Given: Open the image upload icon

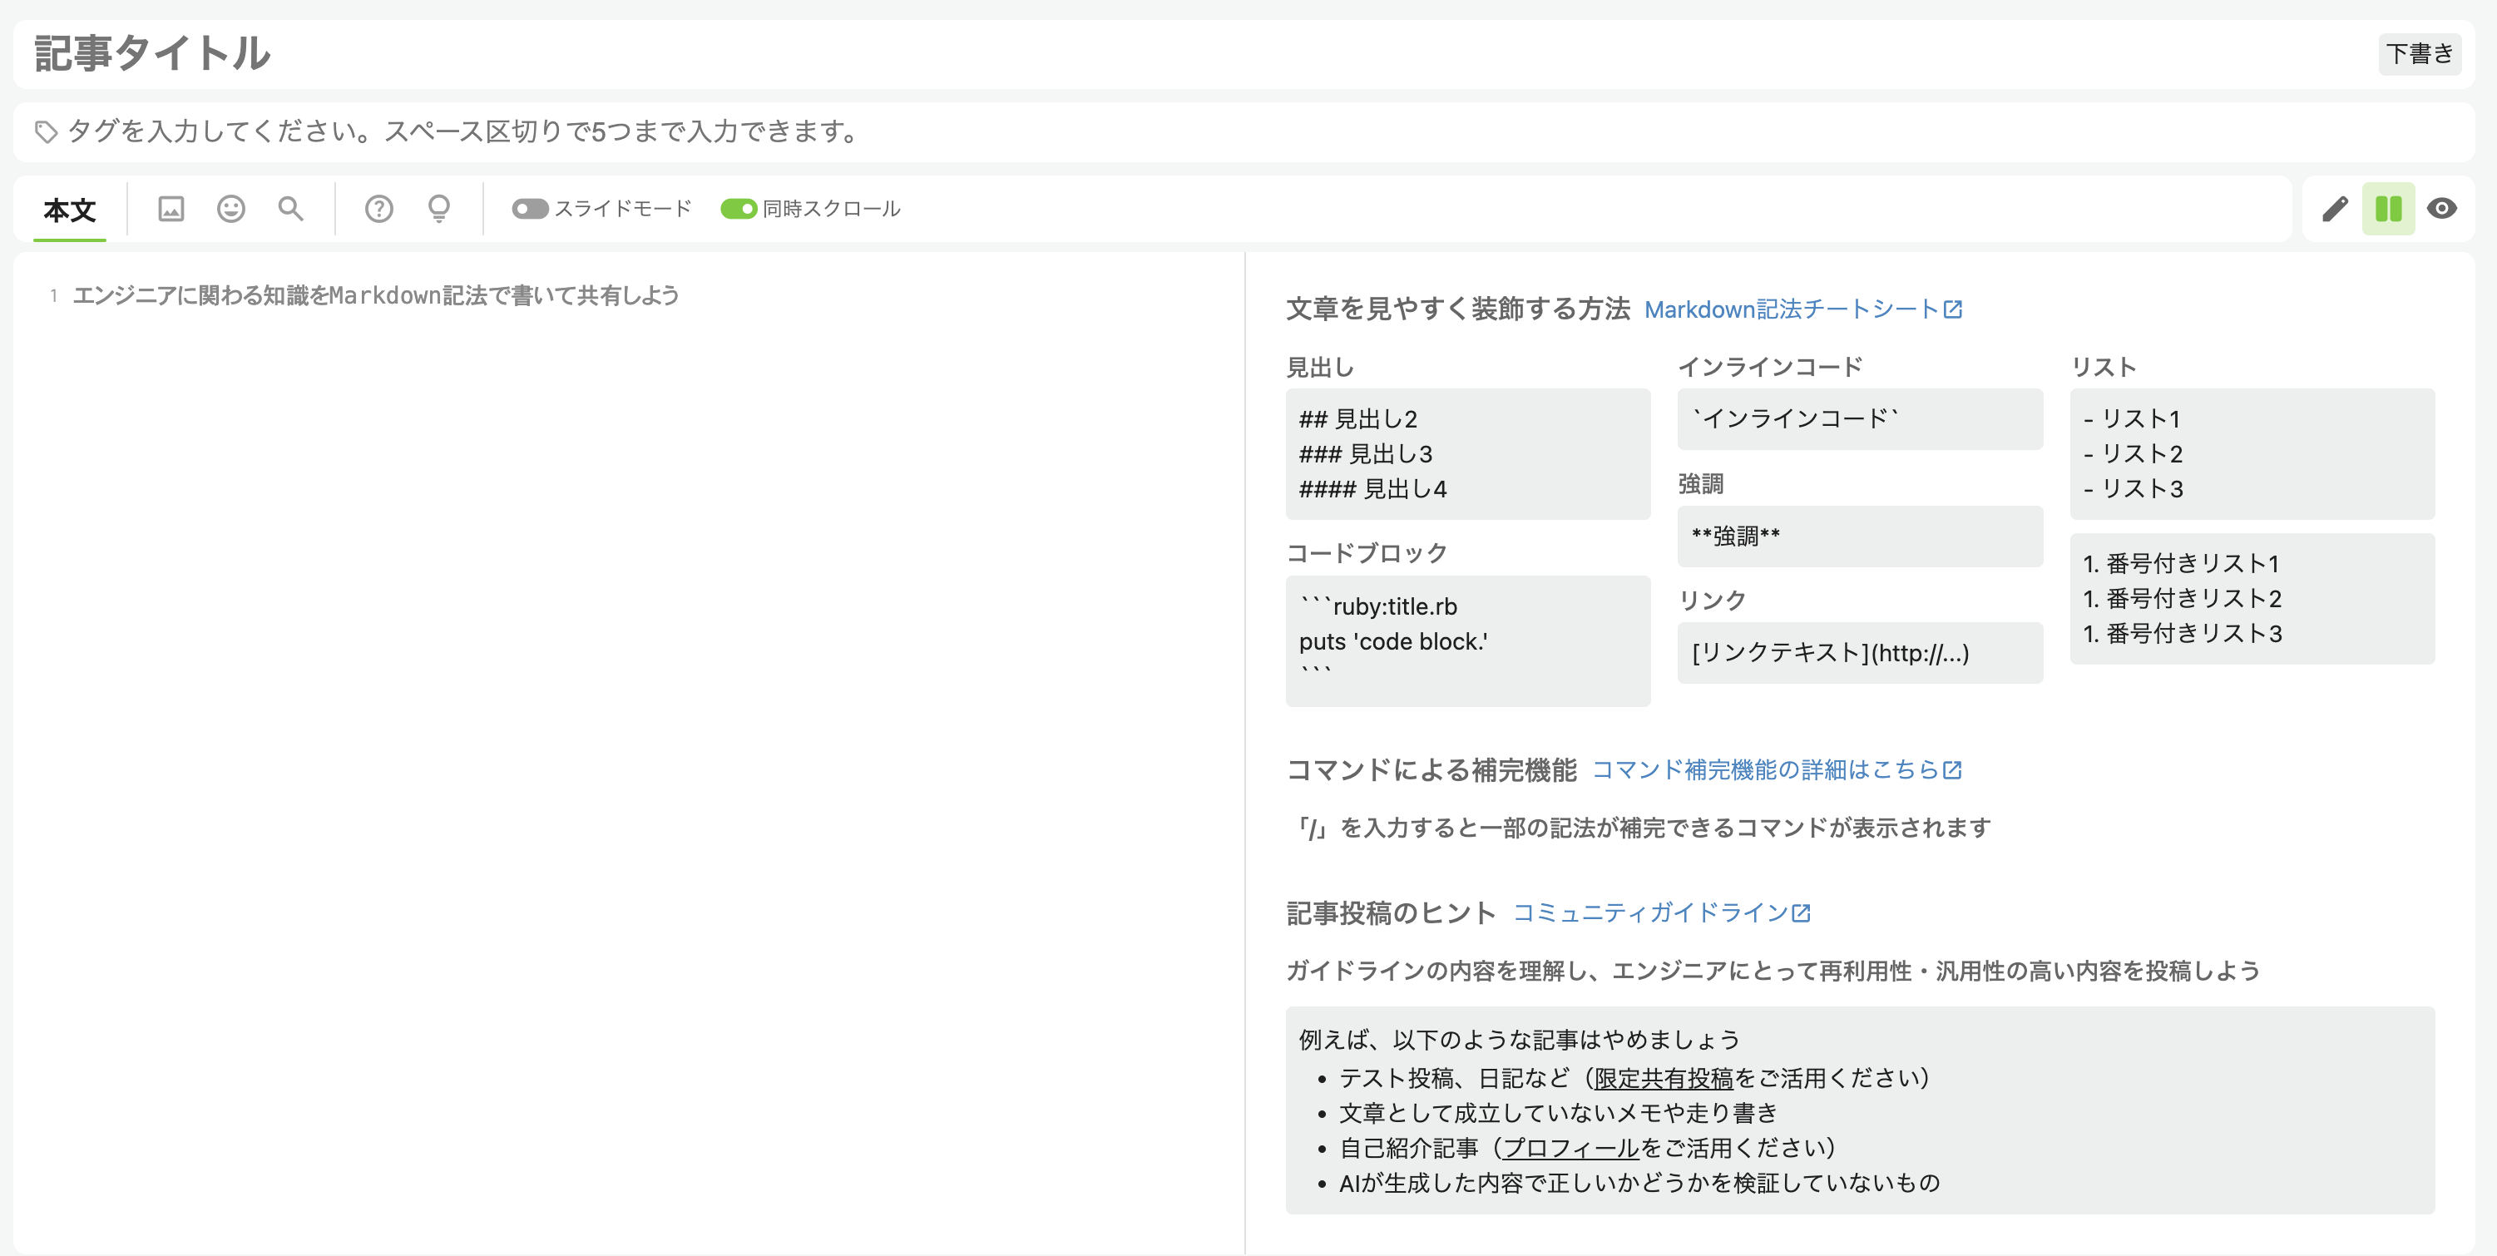Looking at the screenshot, I should (170, 207).
